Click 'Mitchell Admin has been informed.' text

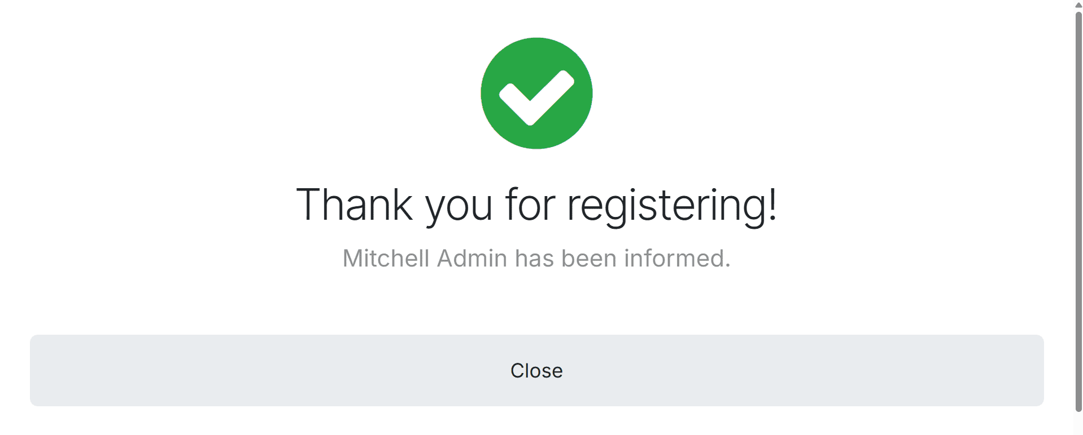click(536, 259)
